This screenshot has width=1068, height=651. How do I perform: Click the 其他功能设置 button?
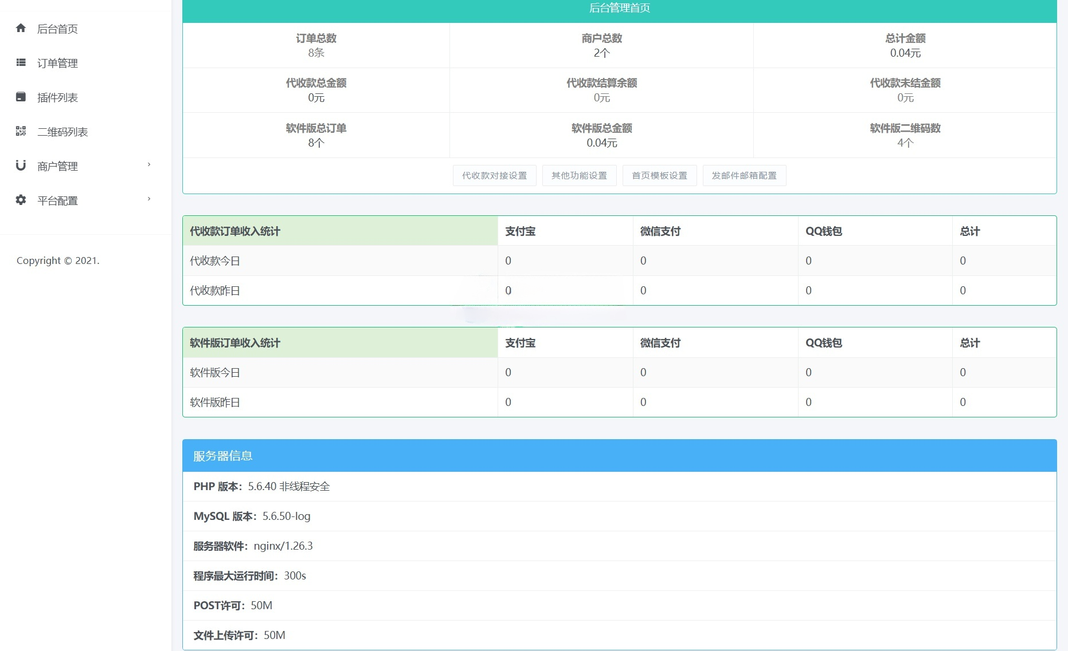(x=579, y=176)
